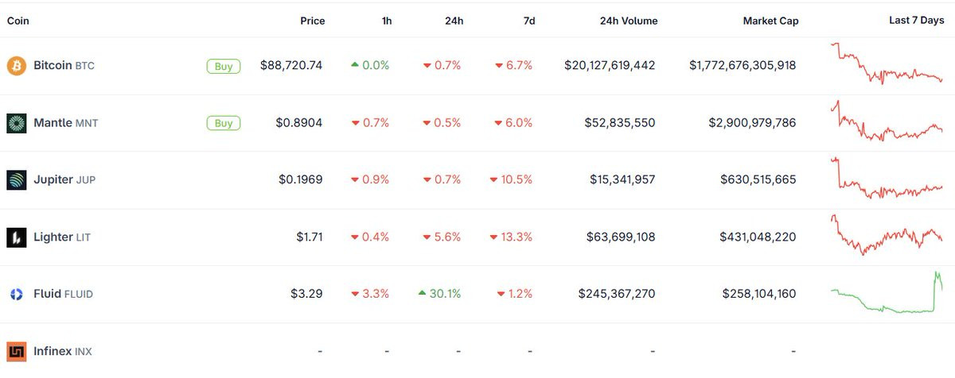
Task: Open the Infinex INX coin link
Action: tap(63, 351)
